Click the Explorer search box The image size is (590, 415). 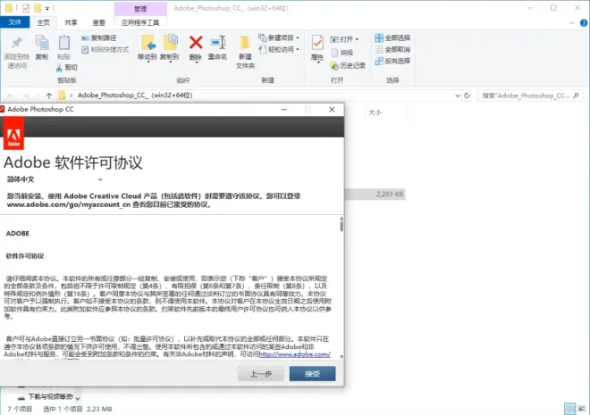pyautogui.click(x=530, y=95)
